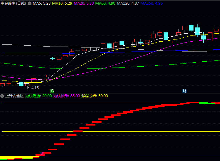Click the 强弱分界: 50.00 label
Image resolution: width=220 pixels, height=161 pixels.
pos(95,96)
